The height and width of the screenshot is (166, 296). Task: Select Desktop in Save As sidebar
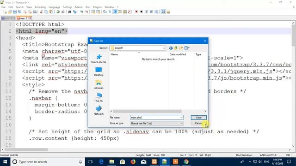click(99, 72)
